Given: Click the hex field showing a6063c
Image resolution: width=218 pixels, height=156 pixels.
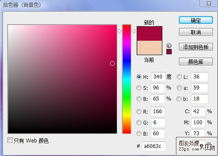Looking at the screenshot, I should tap(154, 146).
